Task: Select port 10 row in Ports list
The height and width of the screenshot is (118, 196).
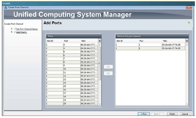Action: point(72,69)
